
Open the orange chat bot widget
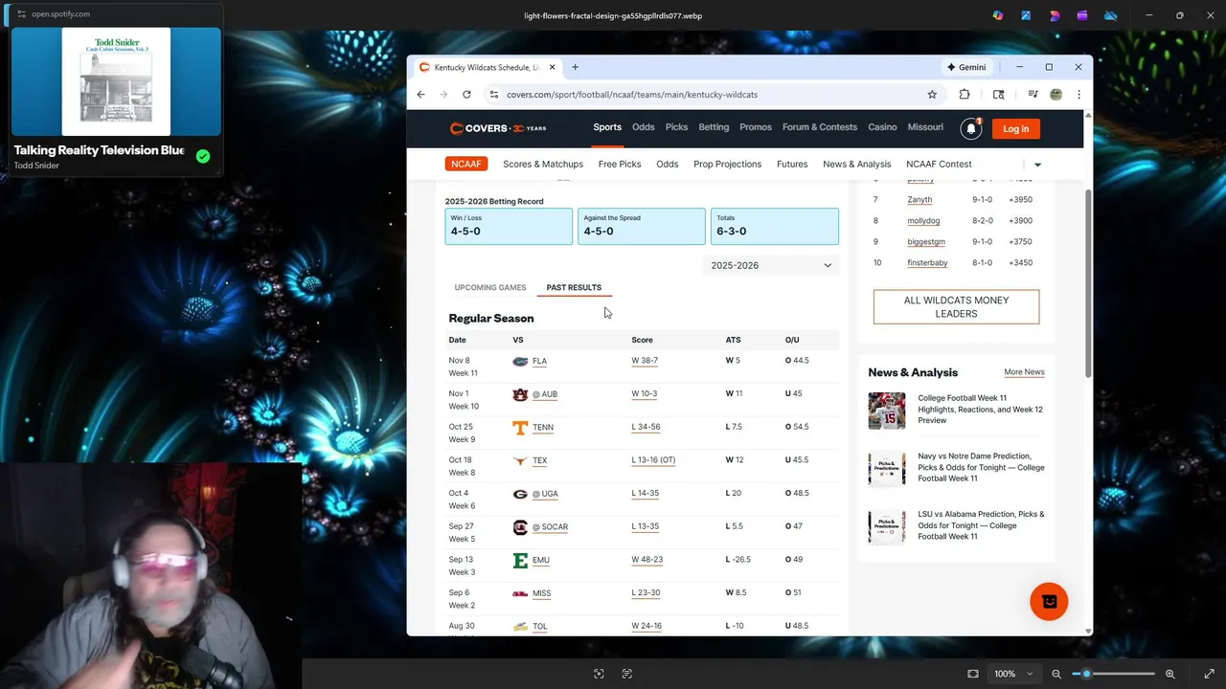point(1049,601)
